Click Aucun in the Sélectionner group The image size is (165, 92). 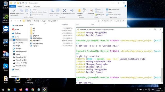point(109,12)
